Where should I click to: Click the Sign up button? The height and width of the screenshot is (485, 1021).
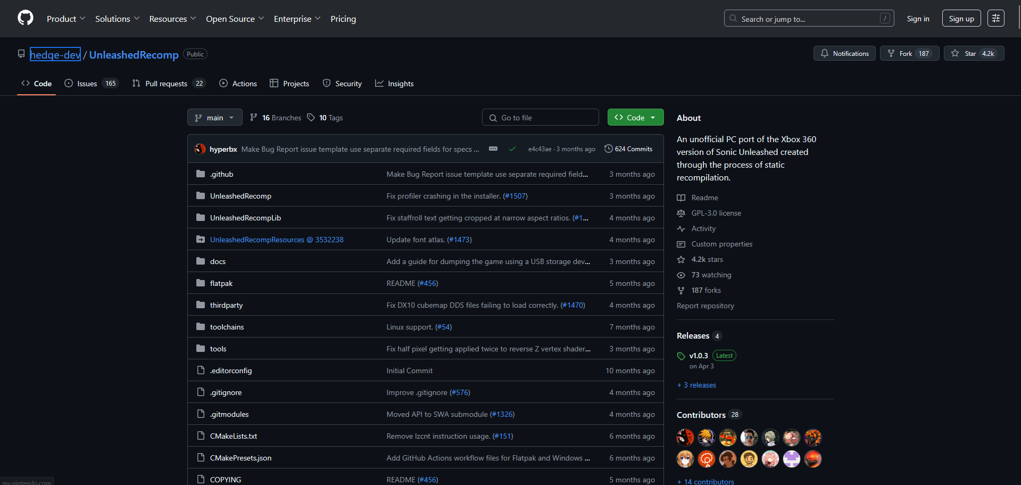(961, 18)
